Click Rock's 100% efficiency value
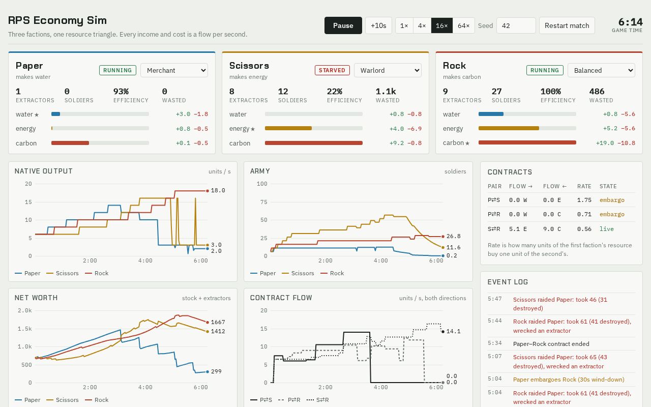 [551, 92]
